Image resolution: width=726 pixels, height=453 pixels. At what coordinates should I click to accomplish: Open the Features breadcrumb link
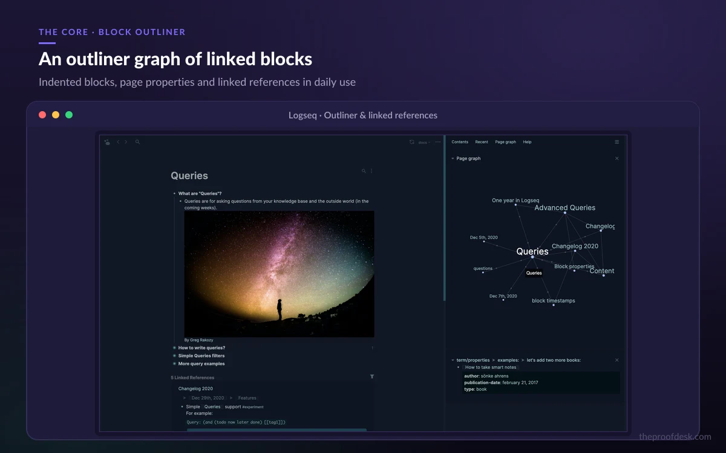[x=247, y=398]
